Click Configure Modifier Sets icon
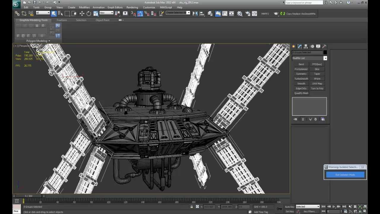Viewport: 380px width, 214px height. point(323,119)
